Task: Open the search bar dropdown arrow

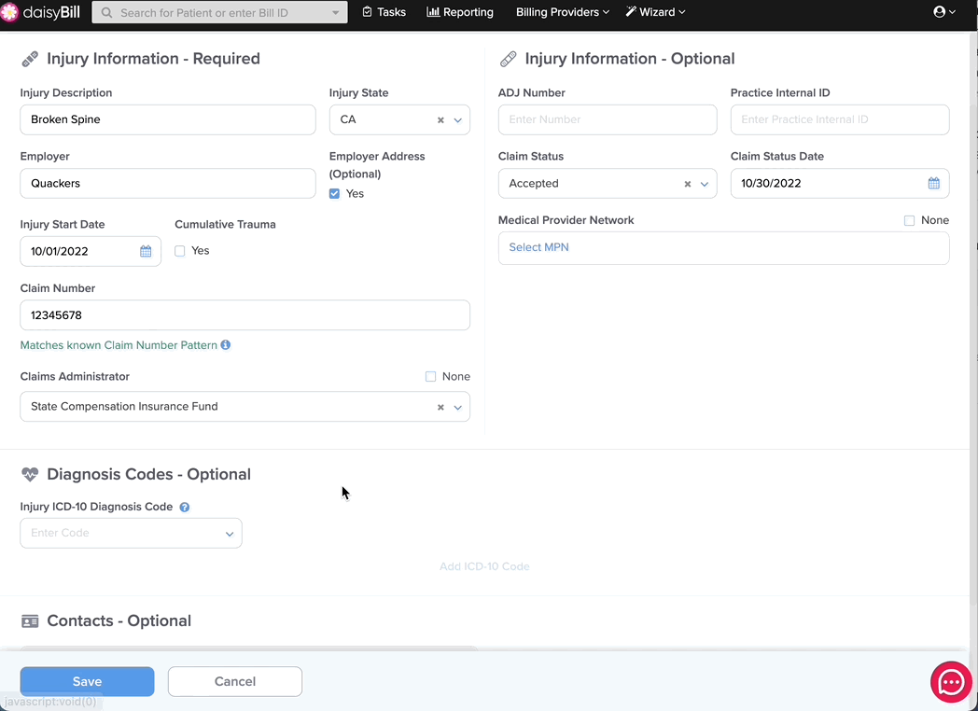Action: 336,12
